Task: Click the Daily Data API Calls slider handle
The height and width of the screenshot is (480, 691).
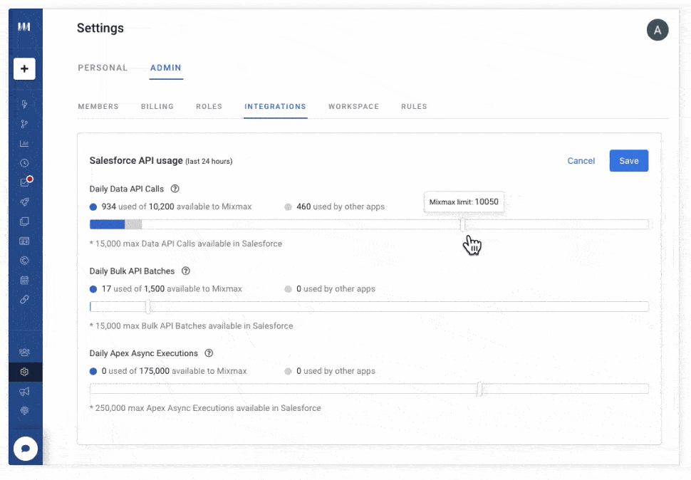Action: tap(463, 224)
